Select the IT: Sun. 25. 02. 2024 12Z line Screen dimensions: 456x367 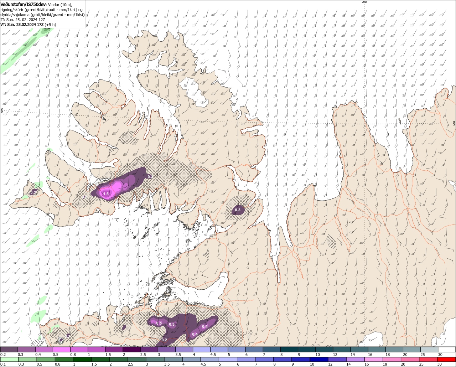click(22, 20)
